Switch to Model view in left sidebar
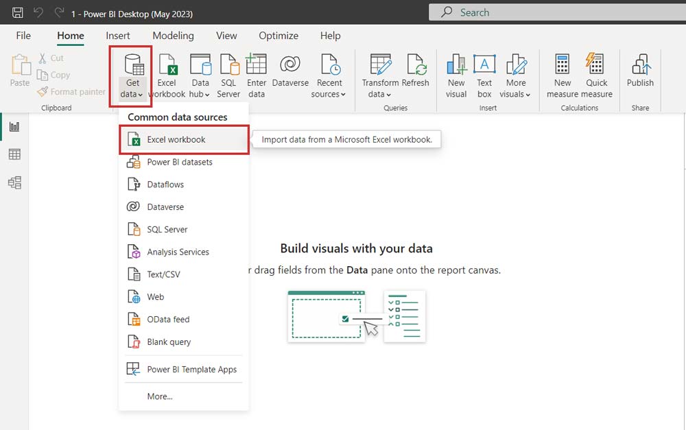The width and height of the screenshot is (686, 430). pyautogui.click(x=14, y=182)
